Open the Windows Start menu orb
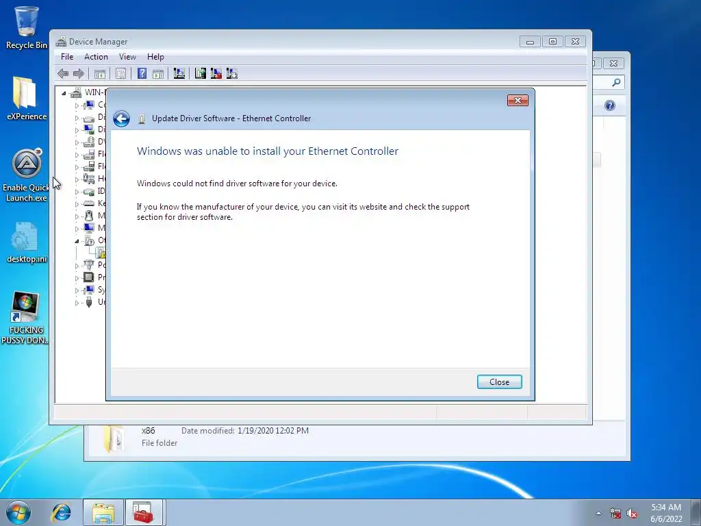 click(x=18, y=512)
